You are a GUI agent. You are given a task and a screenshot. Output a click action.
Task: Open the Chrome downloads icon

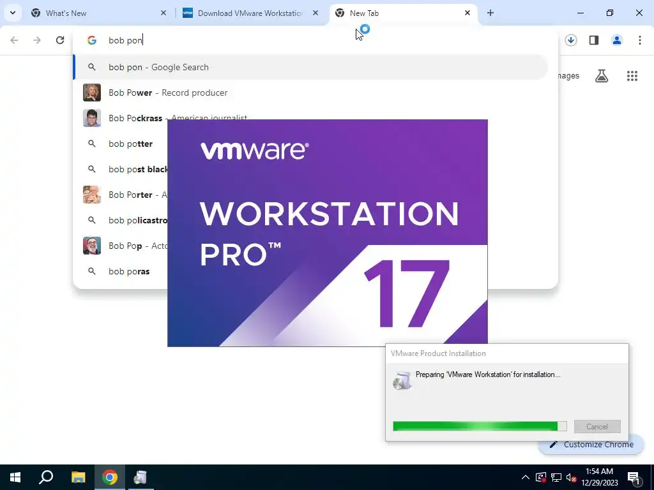pyautogui.click(x=571, y=40)
